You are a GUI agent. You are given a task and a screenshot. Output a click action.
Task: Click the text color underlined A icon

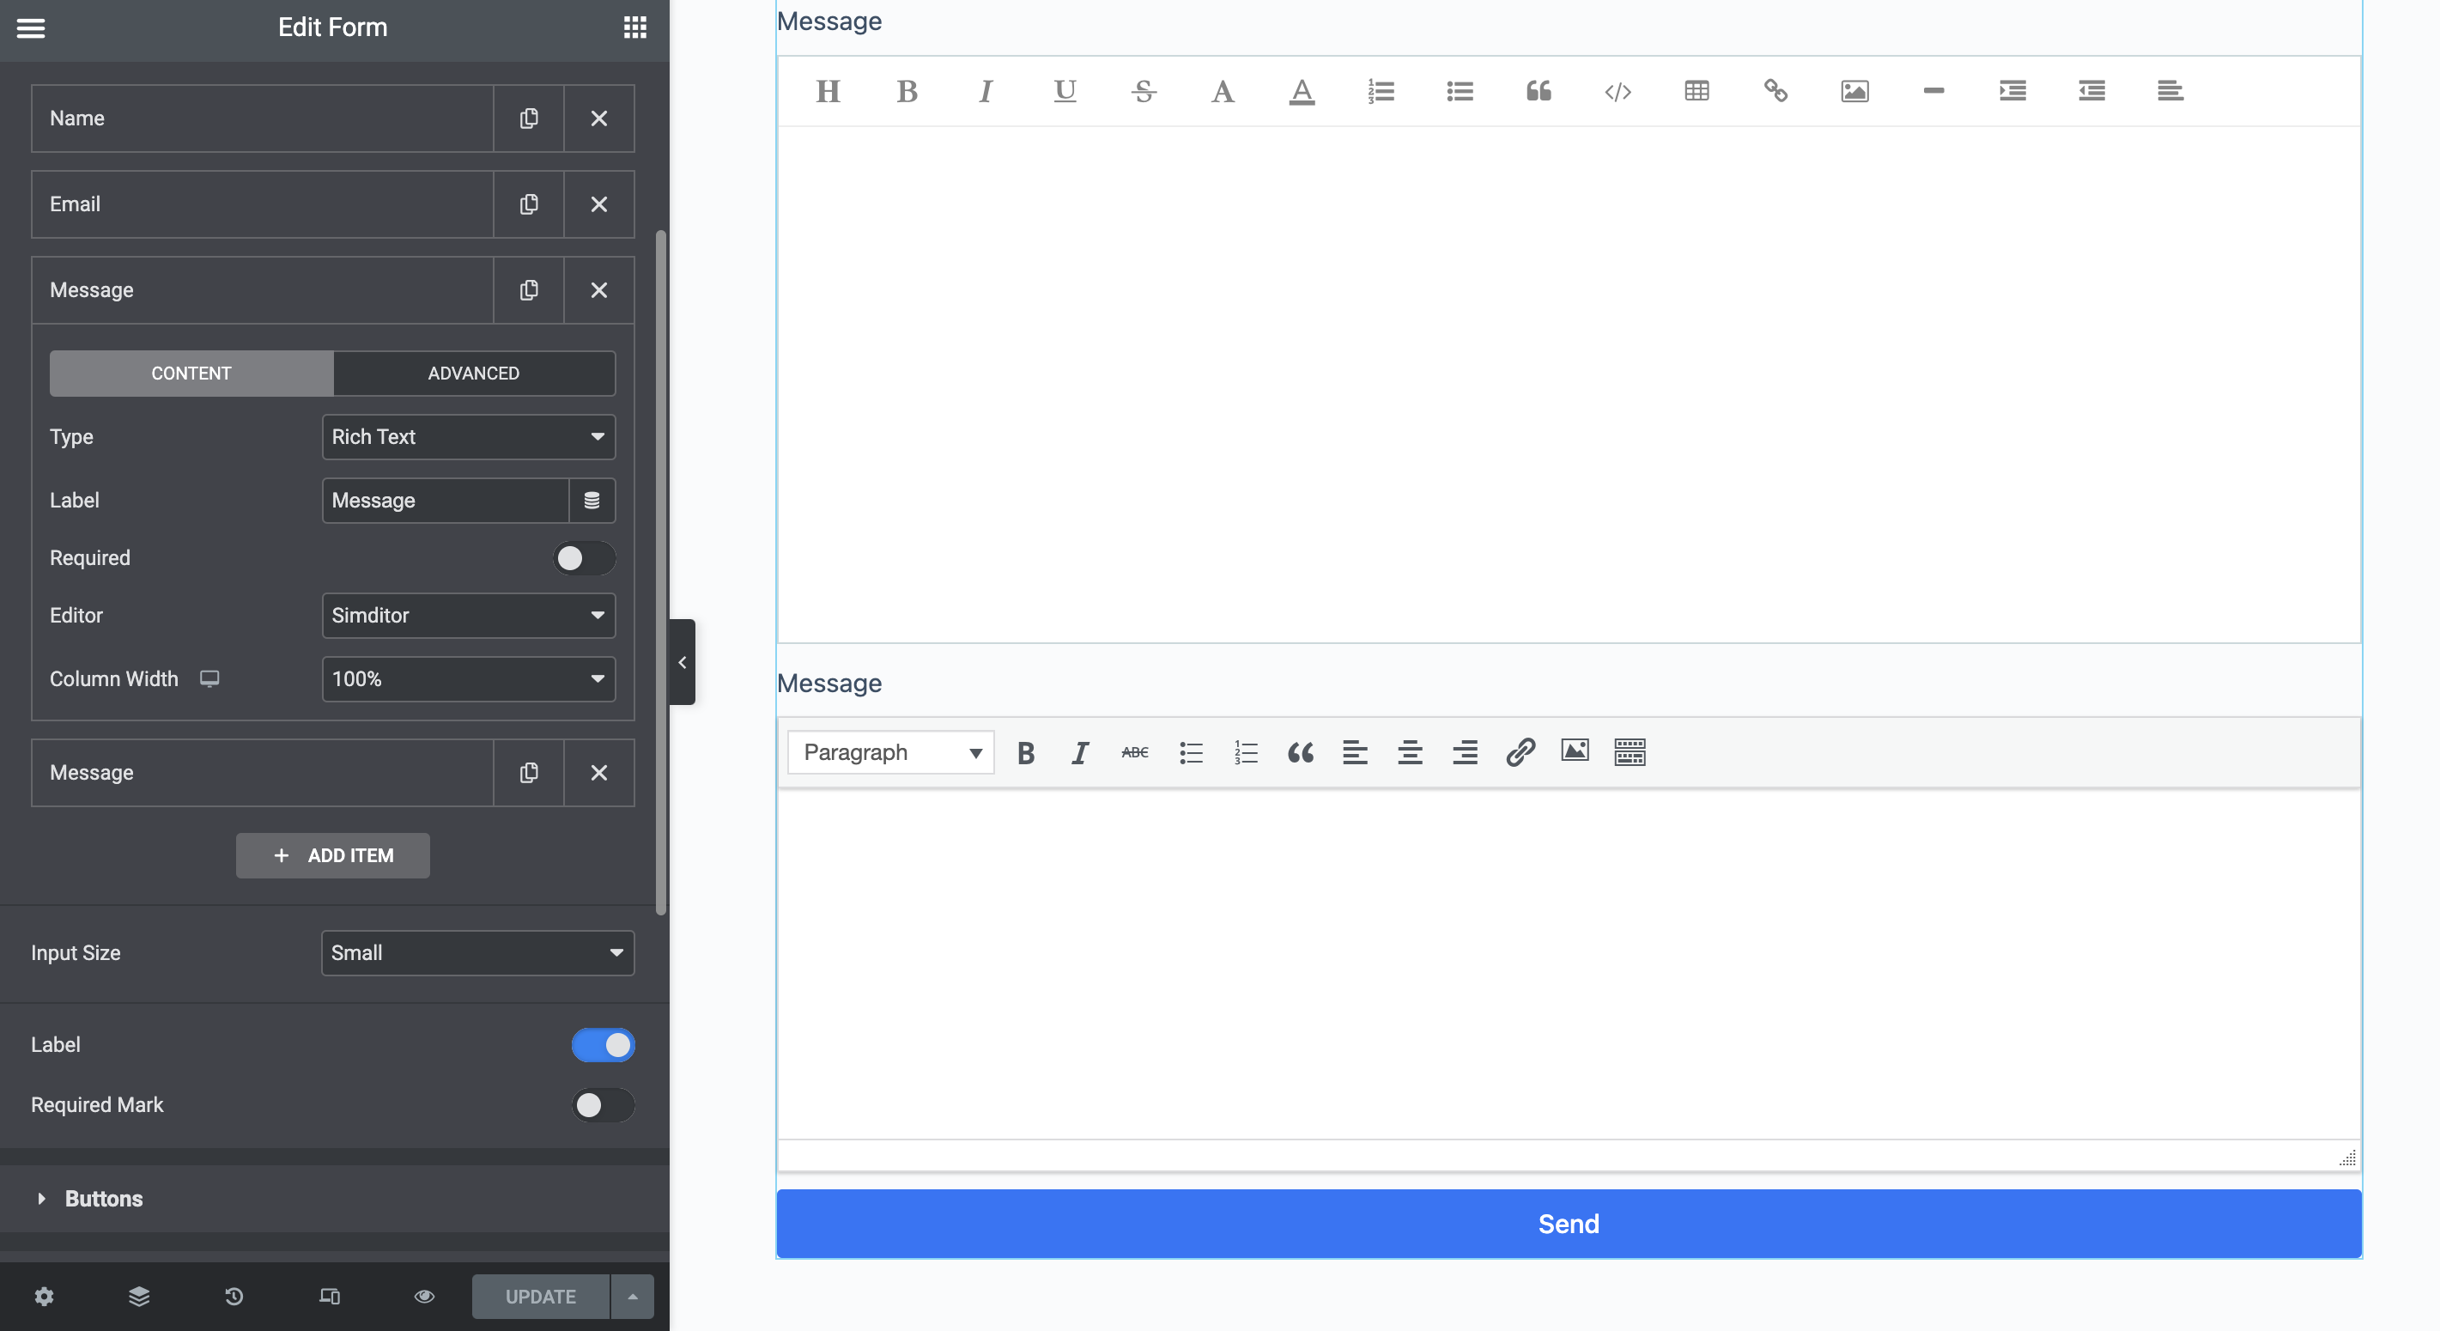(x=1302, y=91)
